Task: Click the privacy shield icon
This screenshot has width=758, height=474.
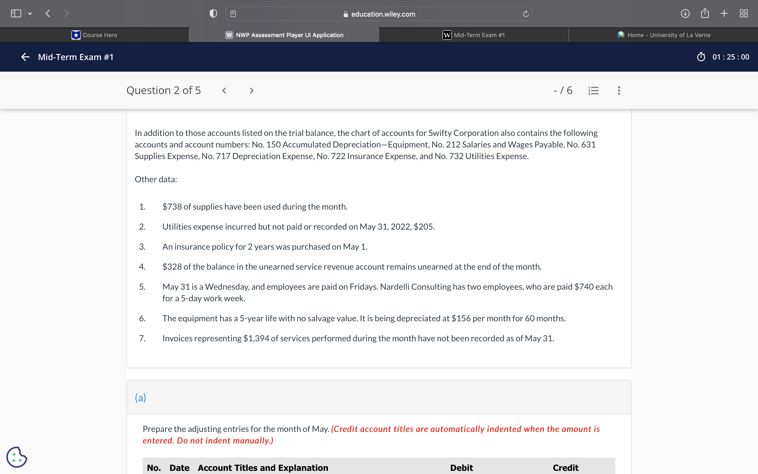Action: [x=213, y=13]
